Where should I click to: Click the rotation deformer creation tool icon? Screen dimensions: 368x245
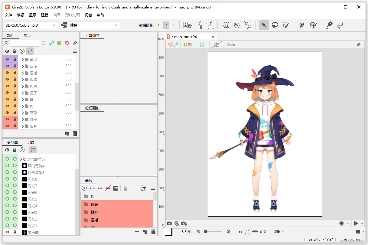tap(248, 25)
